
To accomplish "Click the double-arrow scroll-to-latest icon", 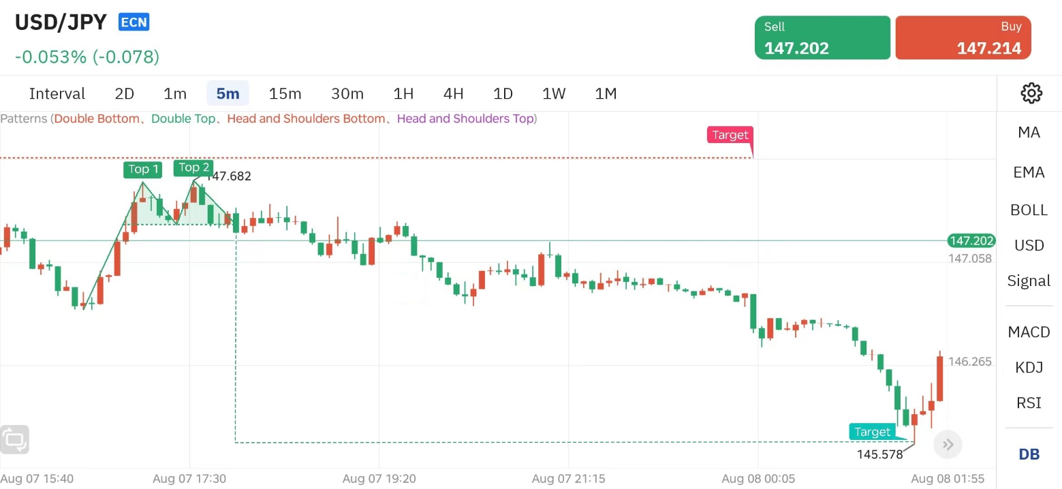I will (x=948, y=445).
